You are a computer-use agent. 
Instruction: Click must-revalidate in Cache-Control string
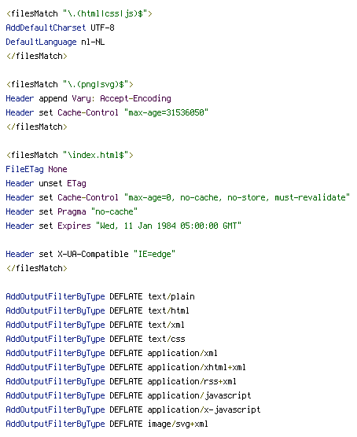tap(310, 197)
